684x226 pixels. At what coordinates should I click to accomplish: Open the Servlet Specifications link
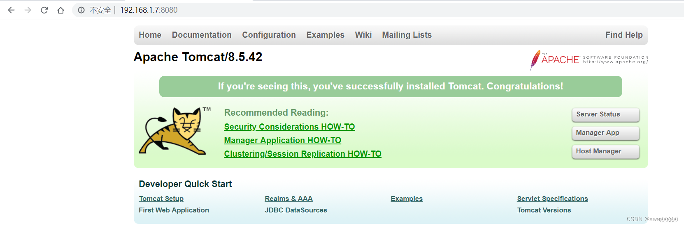coord(552,199)
